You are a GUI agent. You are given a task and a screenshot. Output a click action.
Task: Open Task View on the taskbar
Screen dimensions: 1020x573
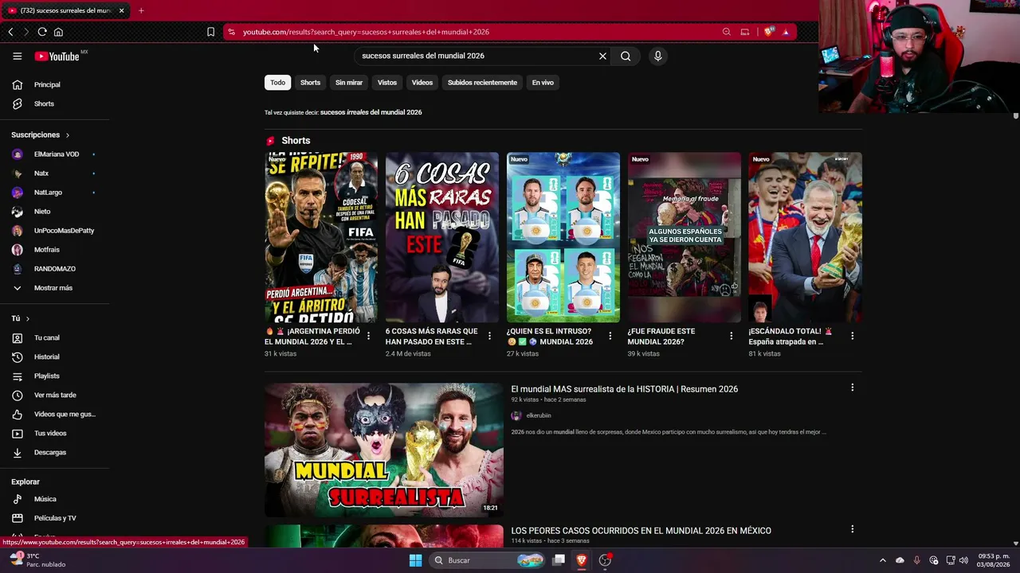pyautogui.click(x=559, y=560)
